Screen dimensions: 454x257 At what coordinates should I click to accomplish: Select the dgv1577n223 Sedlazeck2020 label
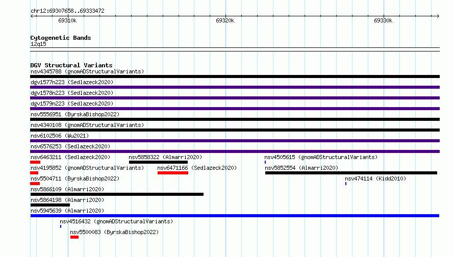[72, 82]
